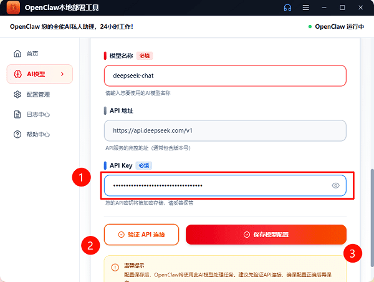
Task: Click the 帮助中心 question mark icon
Action: coord(18,135)
